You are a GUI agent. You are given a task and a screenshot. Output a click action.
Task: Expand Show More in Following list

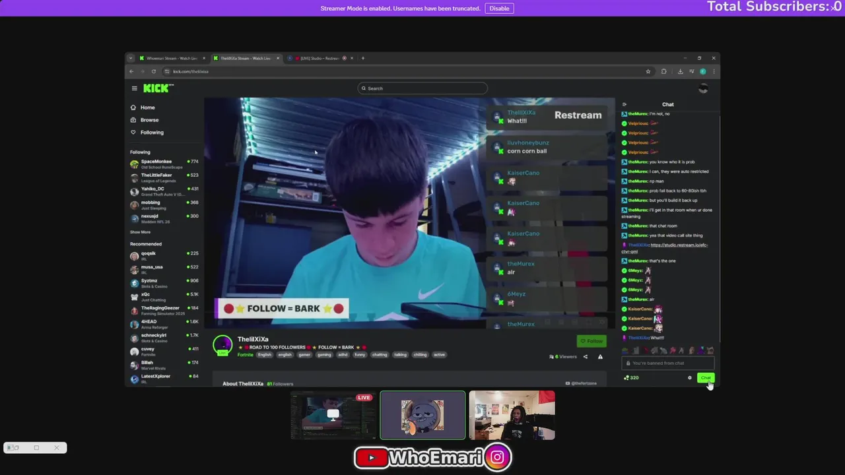[140, 232]
